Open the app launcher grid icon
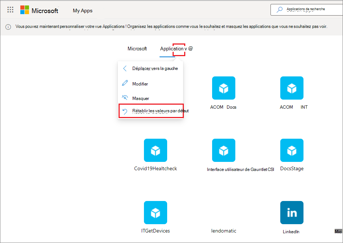The width and height of the screenshot is (343, 243). pyautogui.click(x=10, y=10)
